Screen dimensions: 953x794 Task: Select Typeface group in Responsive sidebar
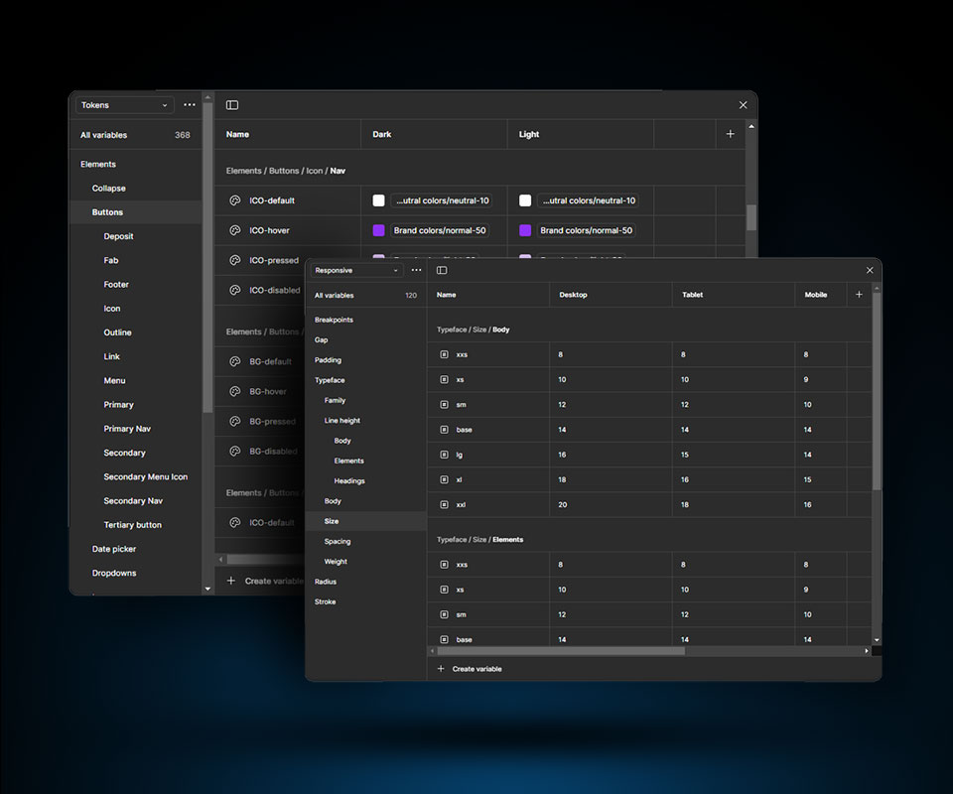pyautogui.click(x=330, y=380)
